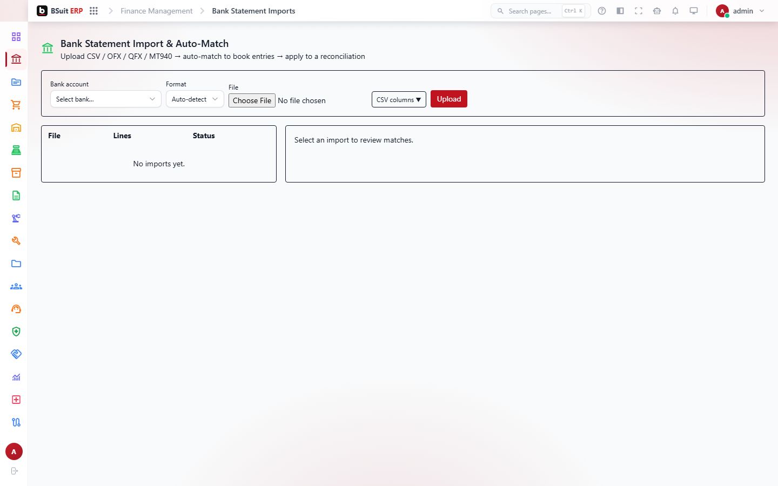The height and width of the screenshot is (486, 778).
Task: Open the dashboard grid icon in sidebar
Action: click(16, 37)
